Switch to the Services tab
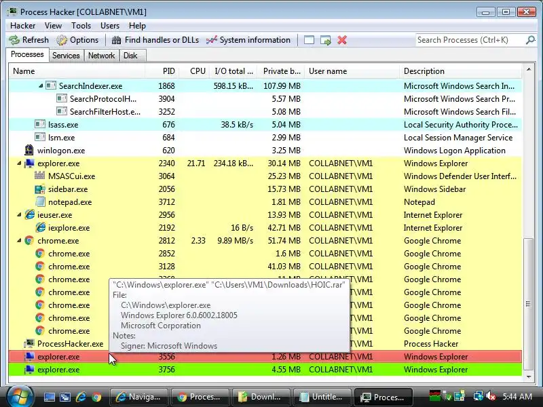 66,56
